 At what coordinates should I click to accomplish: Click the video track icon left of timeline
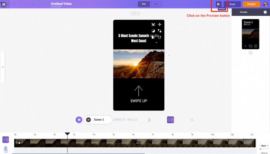[5, 139]
